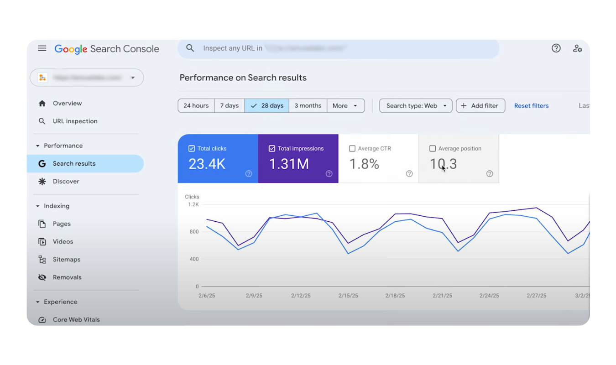The image size is (616, 365).
Task: Select the 7 days date range
Action: (x=229, y=105)
